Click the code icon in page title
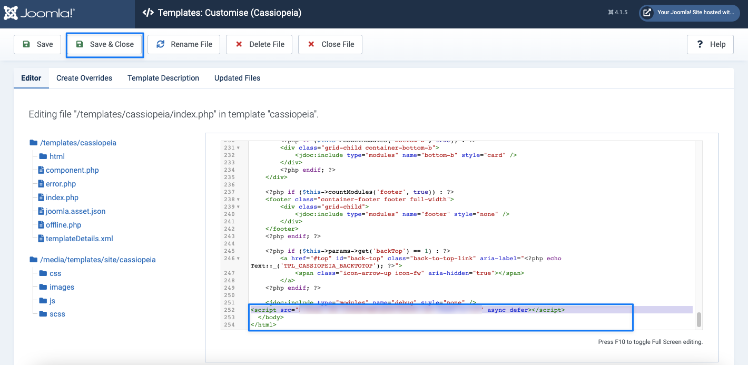Viewport: 748px width, 365px height. coord(148,13)
